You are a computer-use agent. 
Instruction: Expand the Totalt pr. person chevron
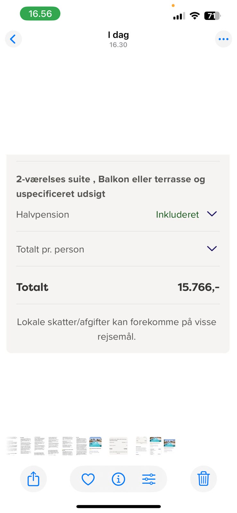click(x=212, y=248)
